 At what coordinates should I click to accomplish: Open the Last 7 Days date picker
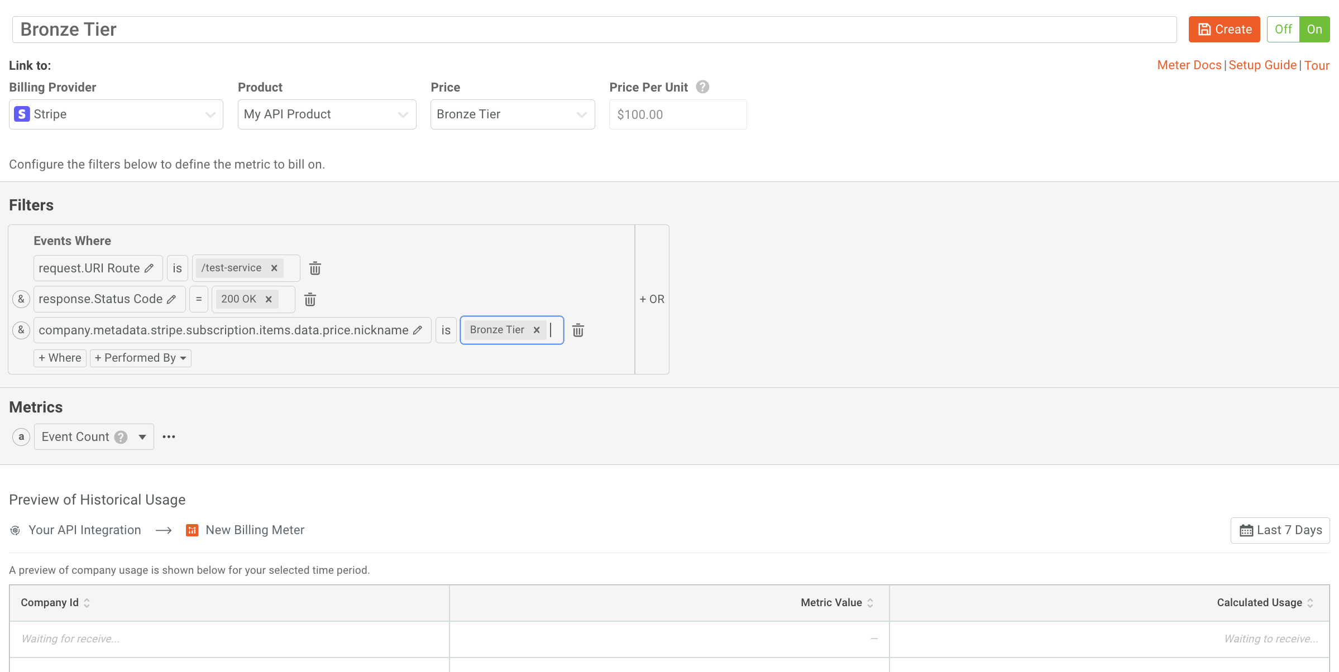tap(1280, 530)
